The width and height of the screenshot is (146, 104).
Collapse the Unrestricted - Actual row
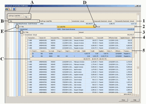coord(24,35)
